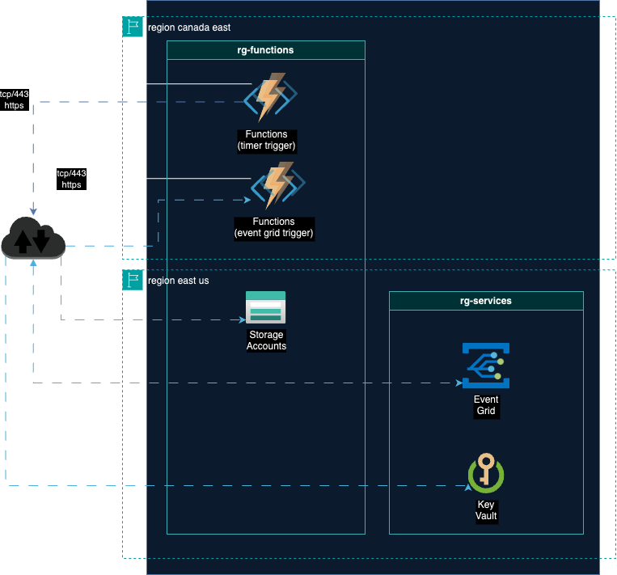Viewport: 617px width, 575px height.
Task: Click the Storage Accounts icon
Action: [x=265, y=308]
